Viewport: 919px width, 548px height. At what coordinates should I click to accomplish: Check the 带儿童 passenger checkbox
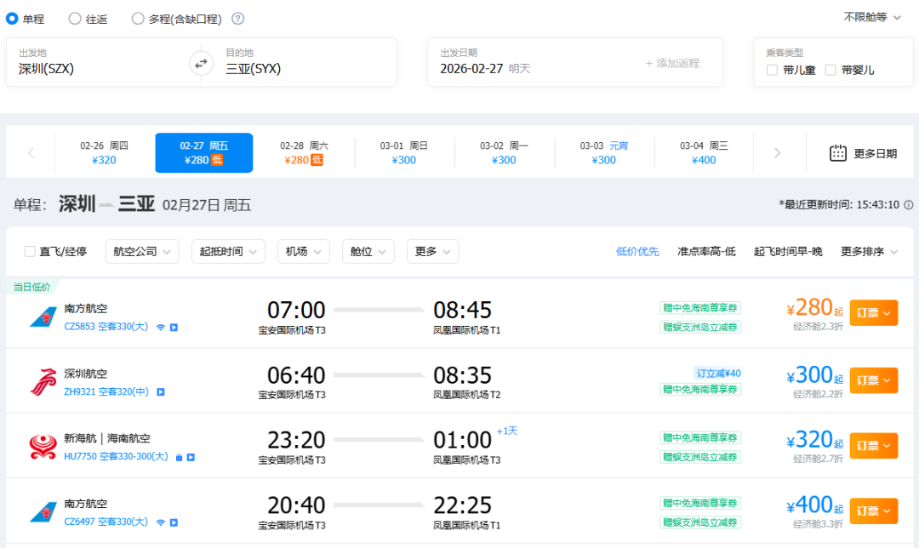tap(772, 70)
